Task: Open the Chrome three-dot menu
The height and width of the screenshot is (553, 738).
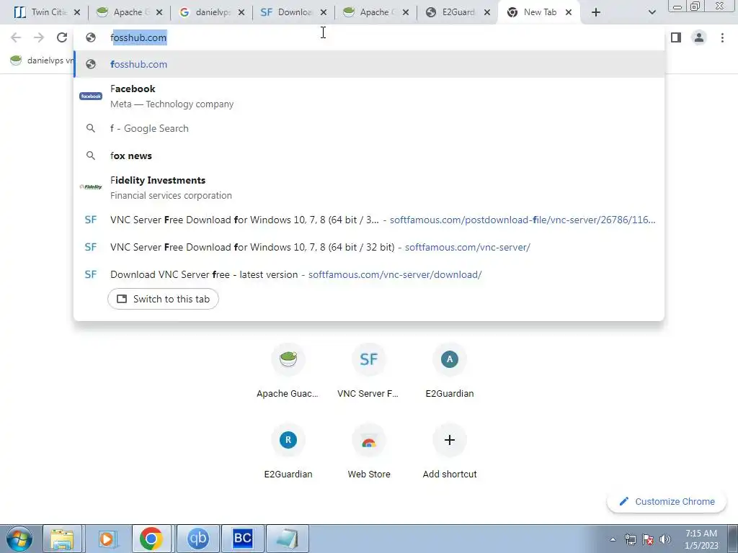Action: pyautogui.click(x=722, y=37)
